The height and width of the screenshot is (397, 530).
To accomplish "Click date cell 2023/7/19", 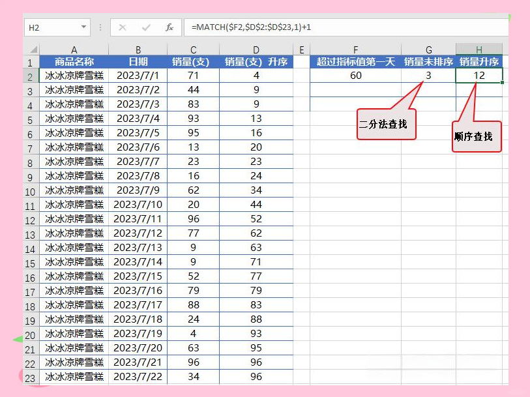I will (x=138, y=334).
